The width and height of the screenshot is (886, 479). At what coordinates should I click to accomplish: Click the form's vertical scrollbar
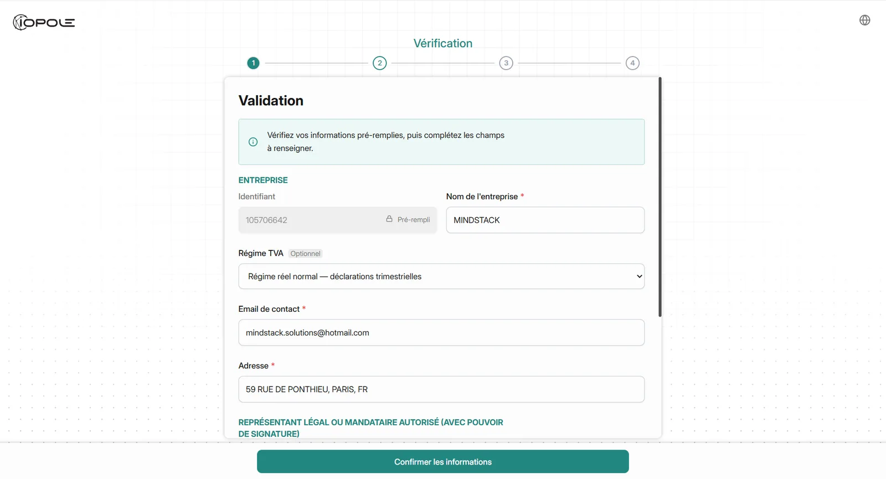(660, 197)
